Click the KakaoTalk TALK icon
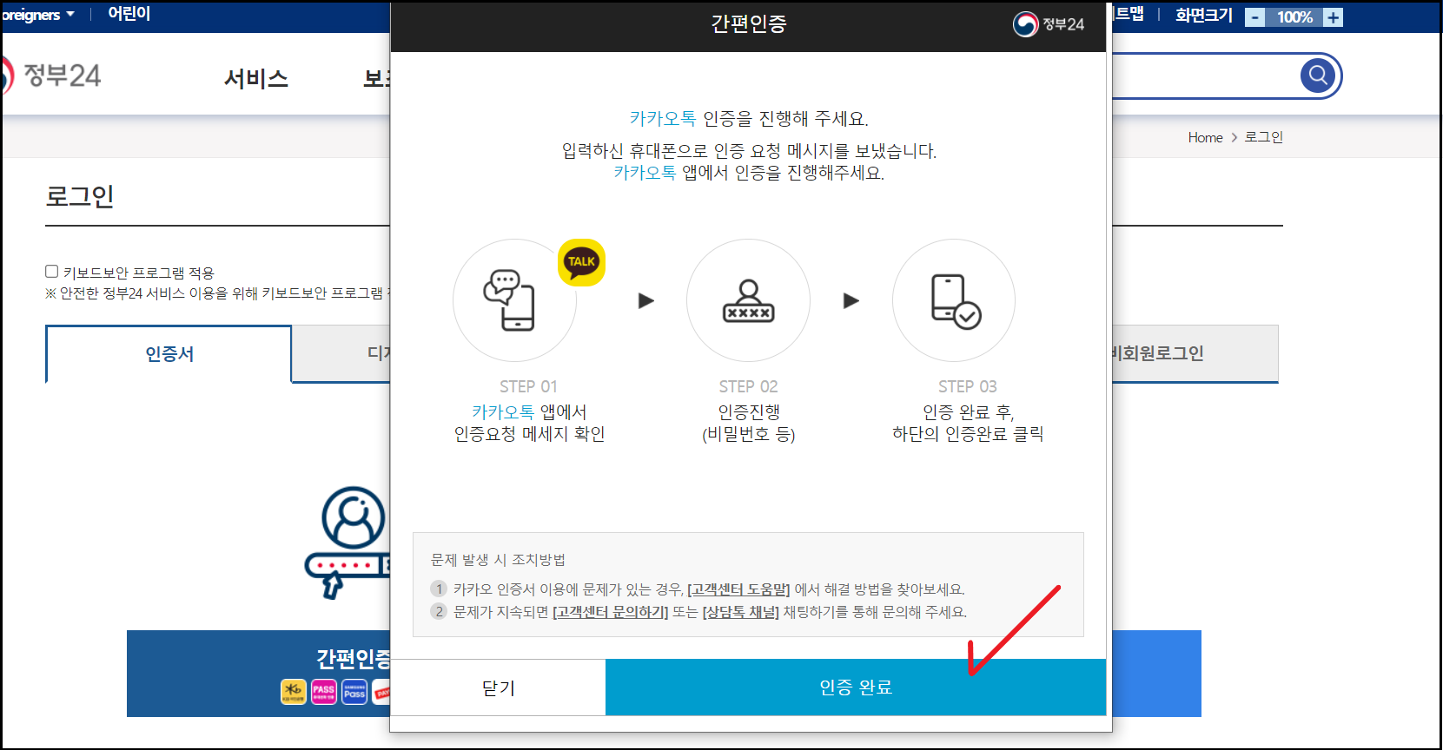Viewport: 1443px width, 750px height. tap(581, 262)
